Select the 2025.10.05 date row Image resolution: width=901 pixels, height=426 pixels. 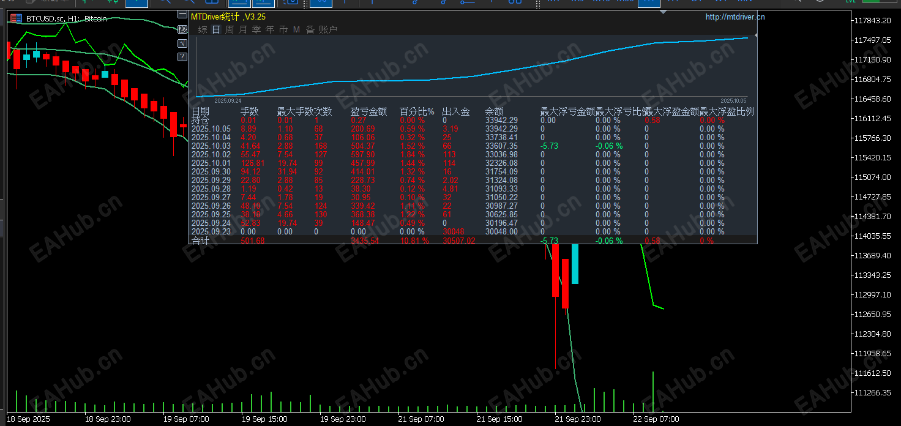click(211, 129)
